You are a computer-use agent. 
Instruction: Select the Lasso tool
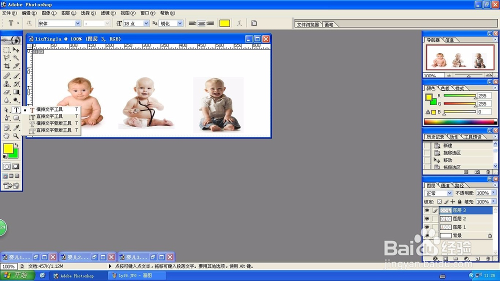click(6, 57)
